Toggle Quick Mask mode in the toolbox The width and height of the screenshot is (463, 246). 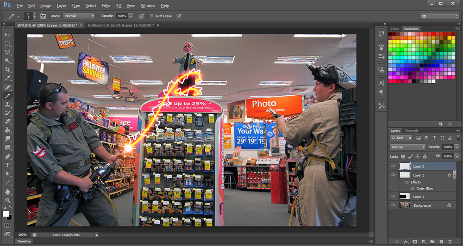[x=7, y=225]
